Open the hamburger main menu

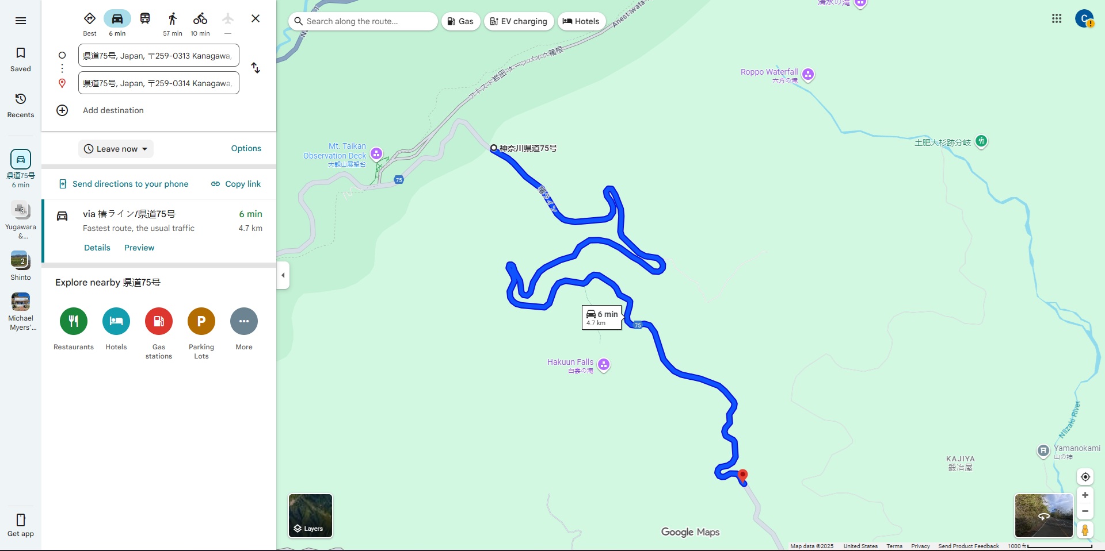[21, 21]
